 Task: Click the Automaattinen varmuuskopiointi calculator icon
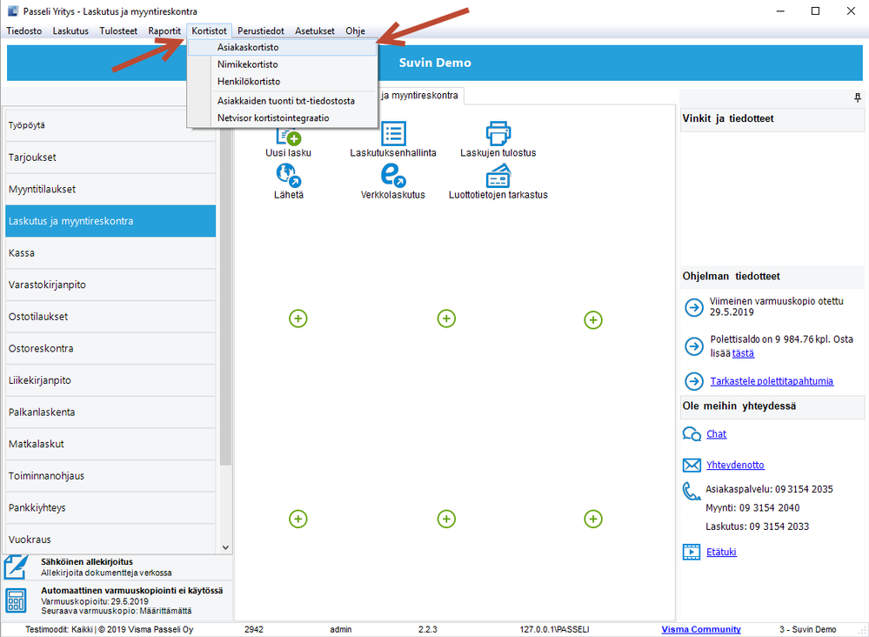pyautogui.click(x=16, y=600)
